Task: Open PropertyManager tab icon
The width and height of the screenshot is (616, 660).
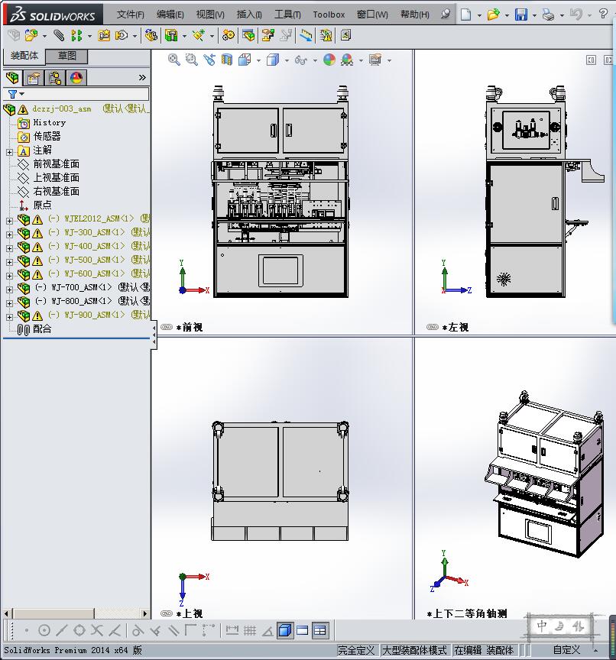Action: tap(34, 78)
